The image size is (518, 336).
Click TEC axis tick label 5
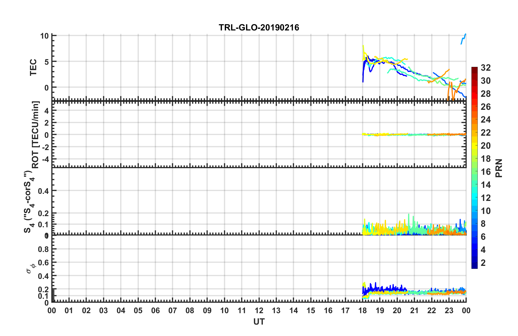47,62
